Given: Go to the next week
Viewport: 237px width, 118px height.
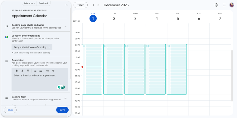Looking at the screenshot, I should tap(98, 5).
